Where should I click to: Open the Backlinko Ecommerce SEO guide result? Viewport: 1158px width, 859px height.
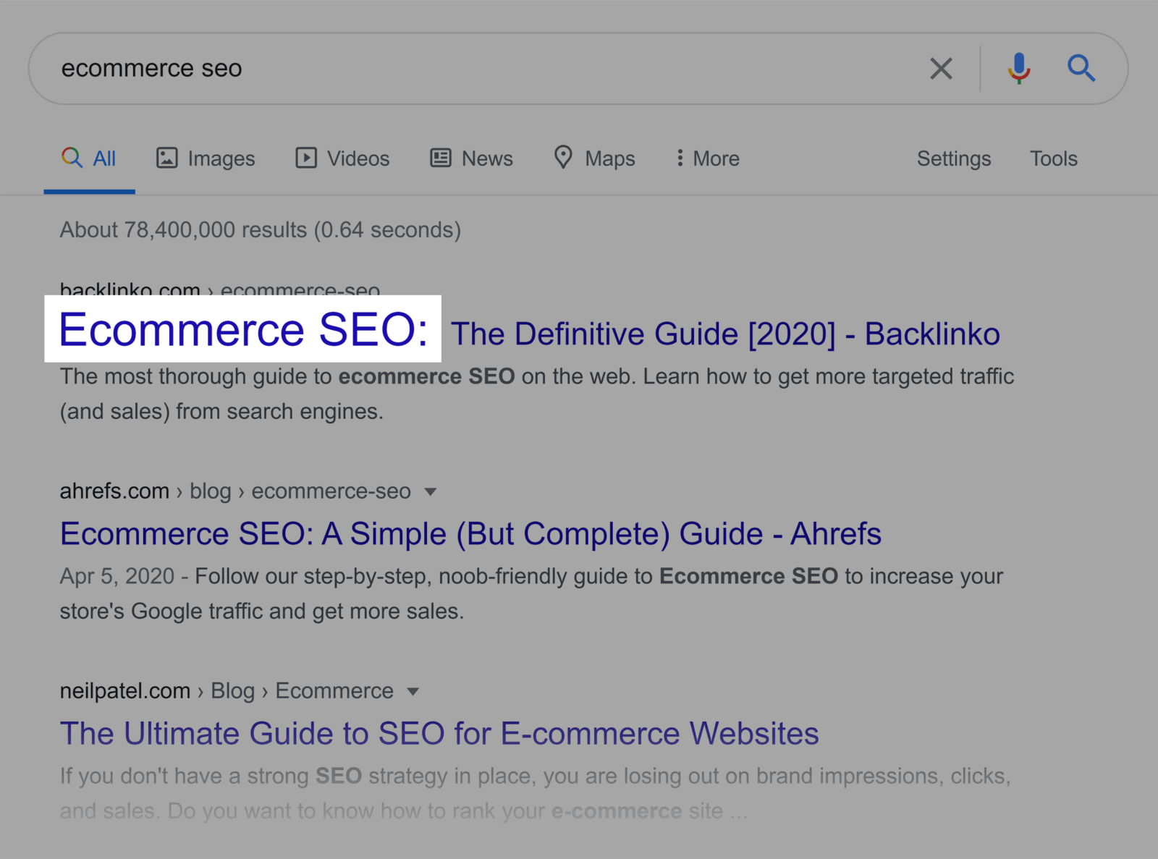(x=724, y=333)
